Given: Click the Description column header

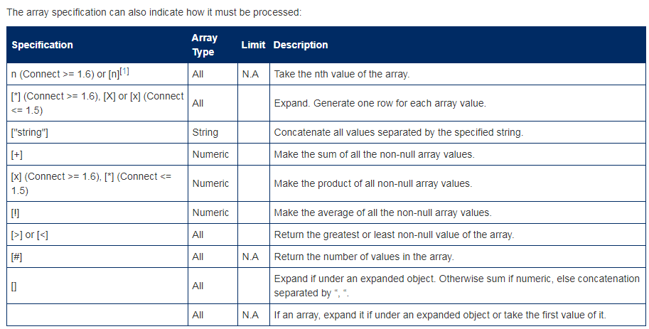Looking at the screenshot, I should pos(301,45).
